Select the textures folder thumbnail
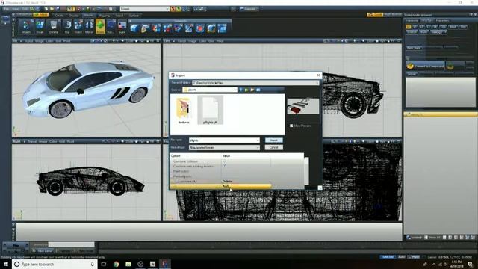Viewport: 478px width, 269px height. pos(184,110)
